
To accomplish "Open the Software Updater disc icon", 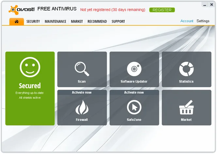I will point(134,69).
